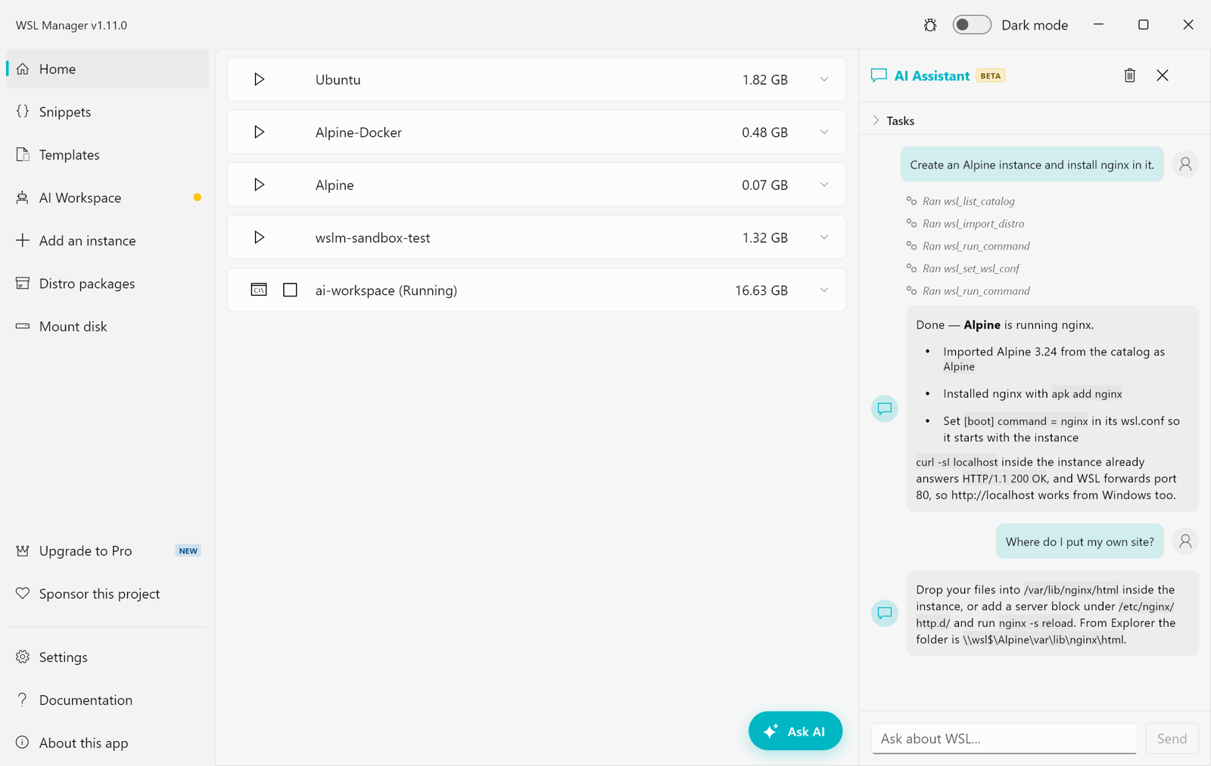Image resolution: width=1211 pixels, height=766 pixels.
Task: Click the play icon on the Alpine row
Action: pos(259,185)
